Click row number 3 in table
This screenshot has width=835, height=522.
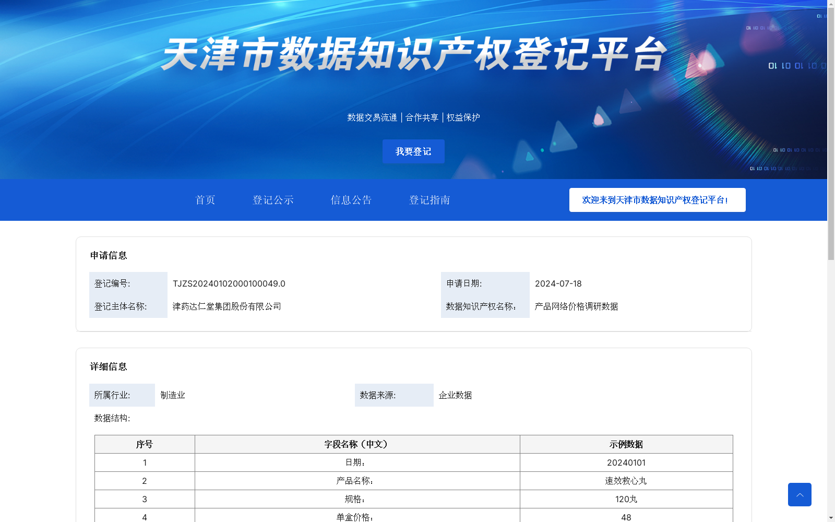point(145,499)
